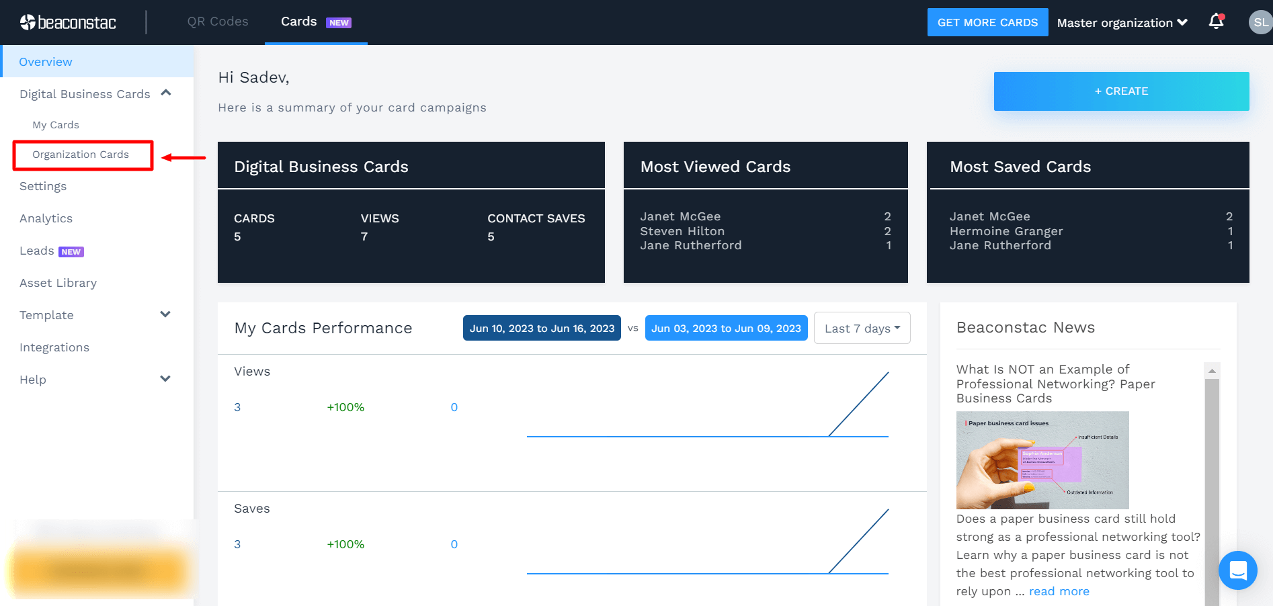Click the paper business card article thumbnail
Screen dimensions: 1273x606
coord(1042,460)
